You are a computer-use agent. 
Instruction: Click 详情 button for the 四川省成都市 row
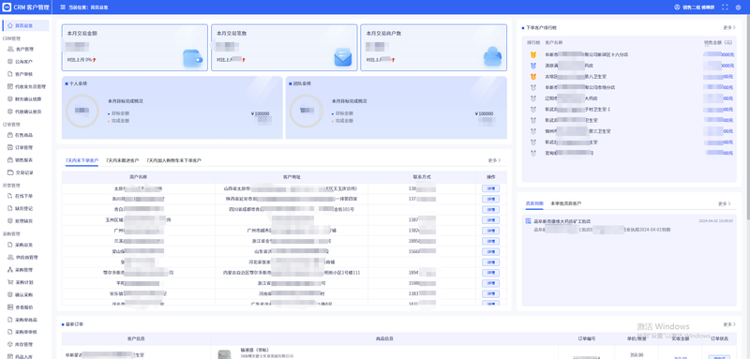click(x=490, y=210)
